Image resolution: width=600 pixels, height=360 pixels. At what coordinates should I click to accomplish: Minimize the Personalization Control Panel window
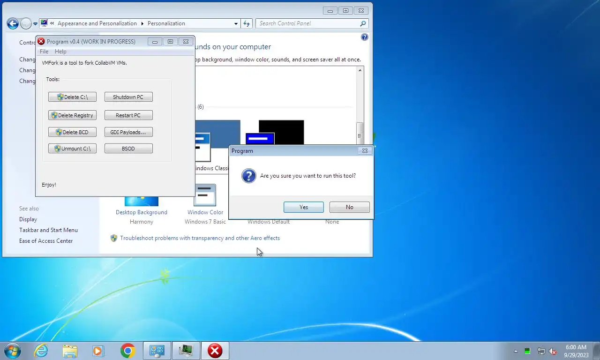(x=330, y=11)
